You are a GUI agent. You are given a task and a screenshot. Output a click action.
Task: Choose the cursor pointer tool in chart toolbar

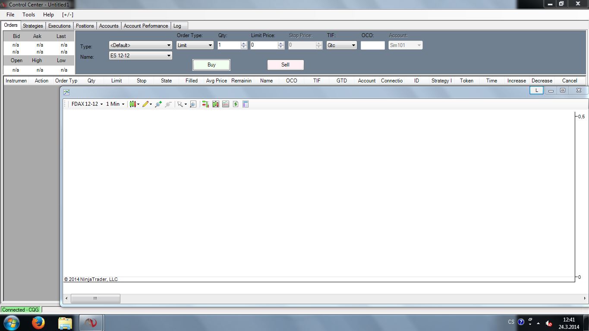tap(182, 104)
